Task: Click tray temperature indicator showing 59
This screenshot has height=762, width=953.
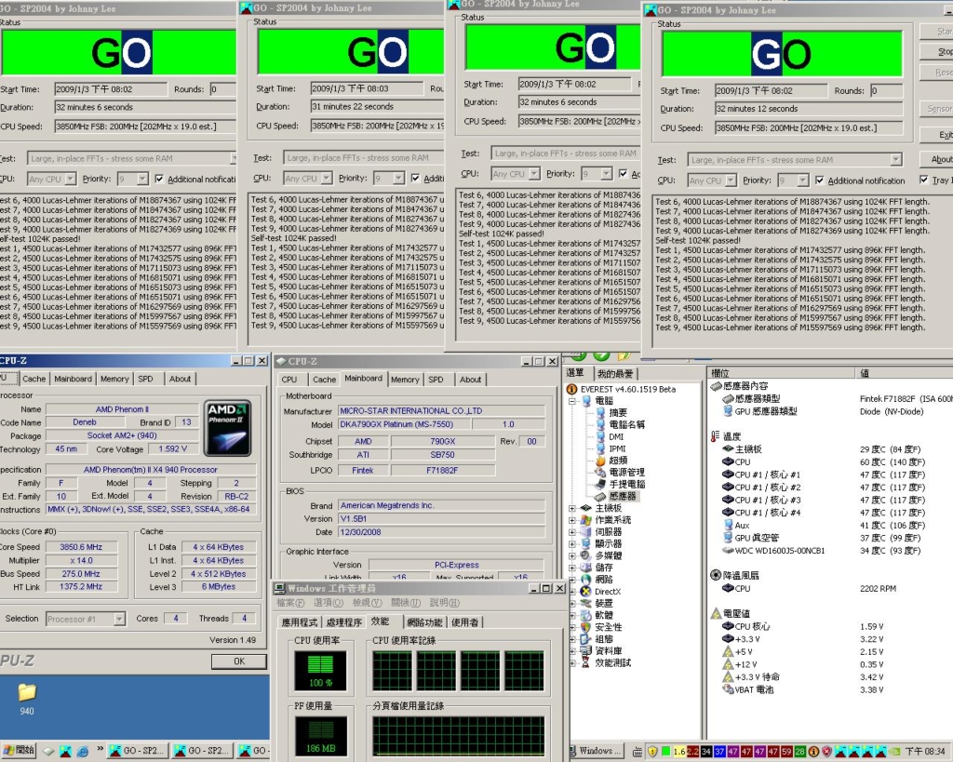Action: pos(786,752)
